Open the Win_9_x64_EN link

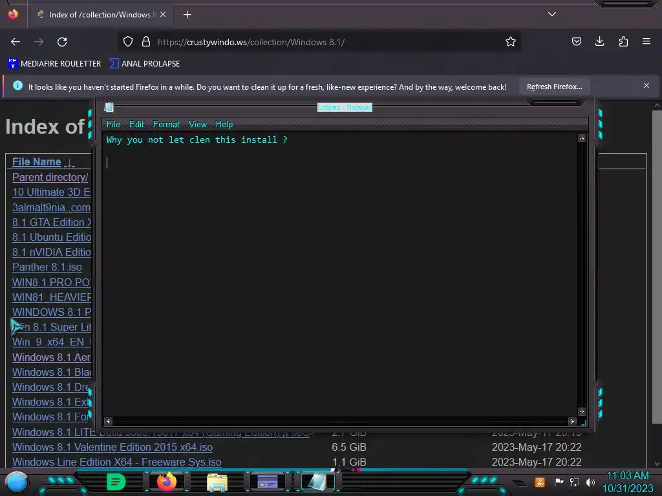51,342
